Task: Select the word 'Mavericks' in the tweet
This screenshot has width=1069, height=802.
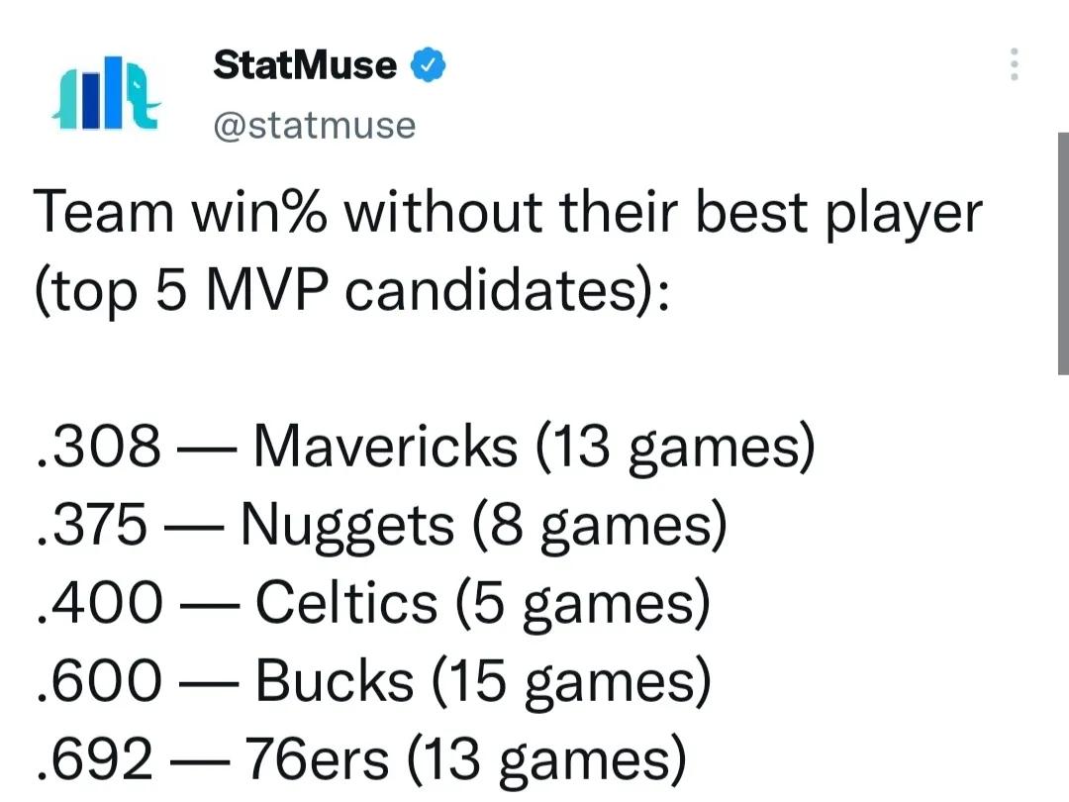Action: click(x=385, y=447)
